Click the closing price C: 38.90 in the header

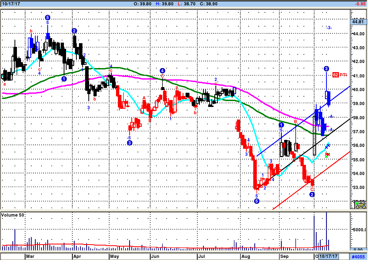[208, 4]
